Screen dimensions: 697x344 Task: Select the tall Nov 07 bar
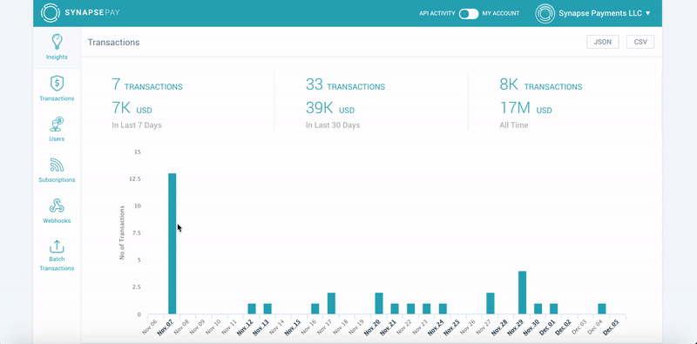click(172, 244)
